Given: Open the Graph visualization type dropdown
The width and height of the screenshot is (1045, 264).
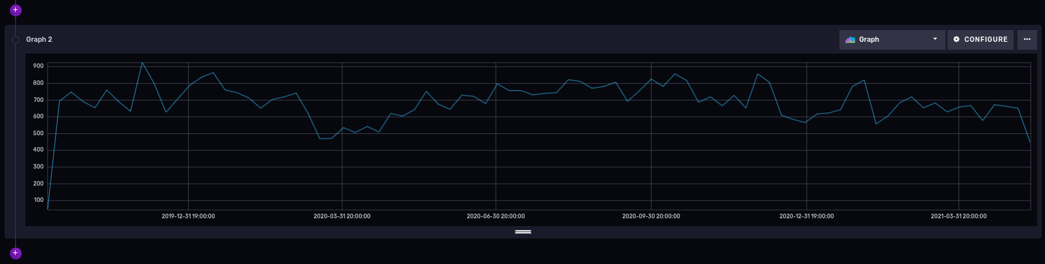Looking at the screenshot, I should (x=891, y=40).
